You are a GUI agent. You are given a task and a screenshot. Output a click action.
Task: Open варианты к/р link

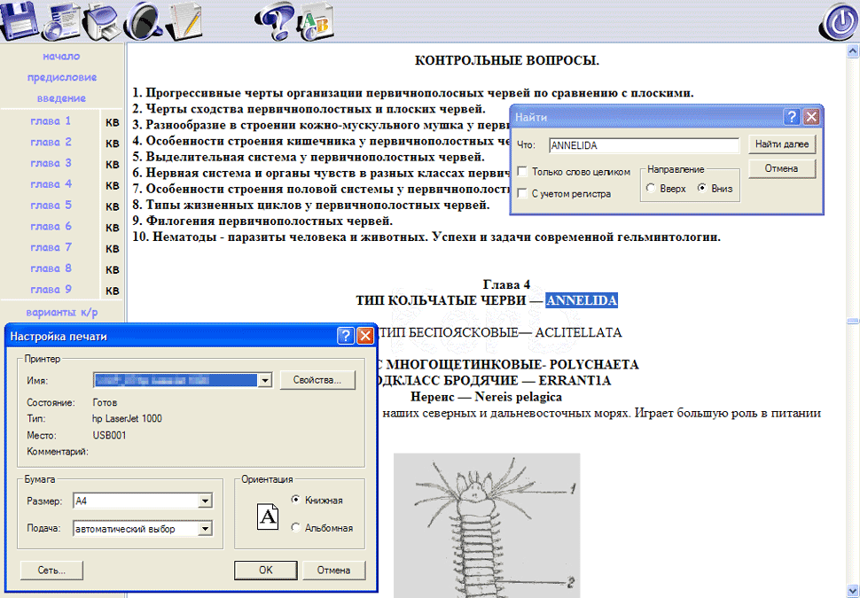(62, 313)
